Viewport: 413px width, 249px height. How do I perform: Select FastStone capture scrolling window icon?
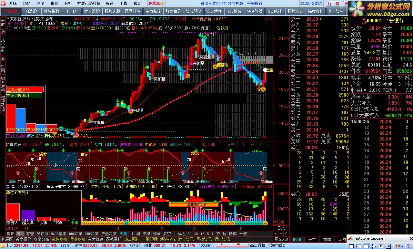click(x=388, y=246)
